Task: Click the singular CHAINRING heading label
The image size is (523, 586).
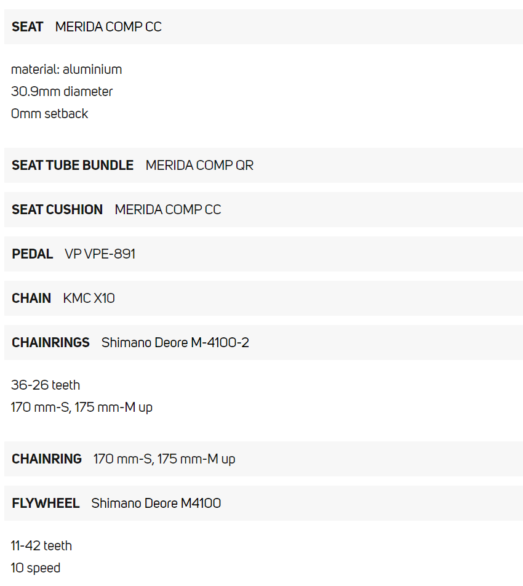Action: coord(47,459)
